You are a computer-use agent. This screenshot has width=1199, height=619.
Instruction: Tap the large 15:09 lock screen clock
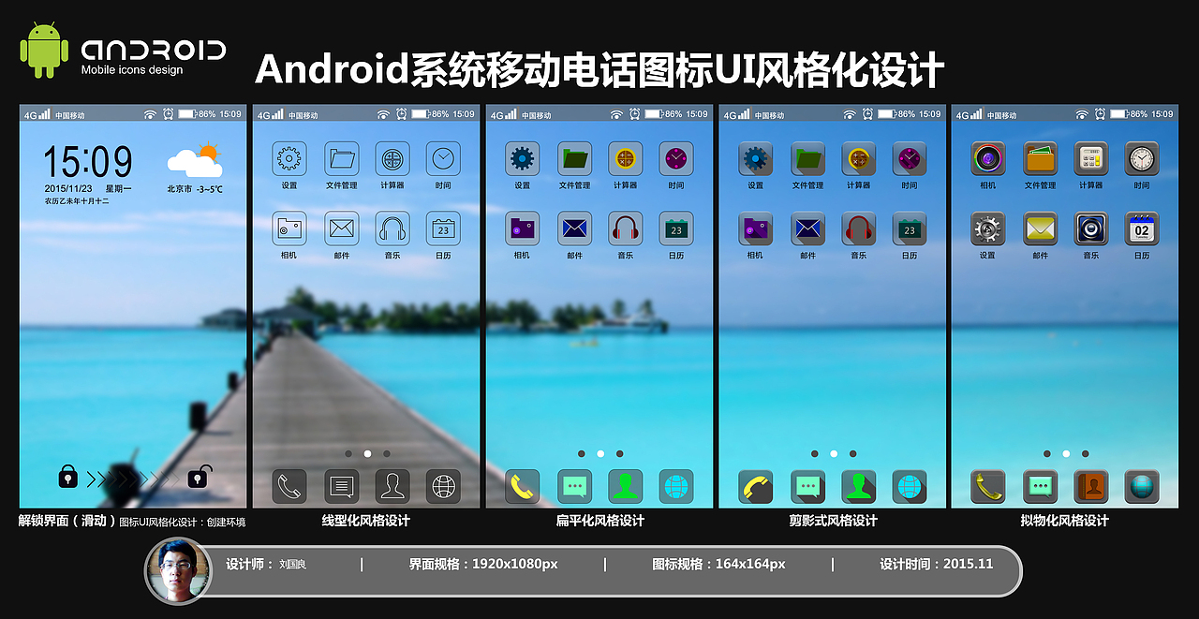pyautogui.click(x=86, y=160)
